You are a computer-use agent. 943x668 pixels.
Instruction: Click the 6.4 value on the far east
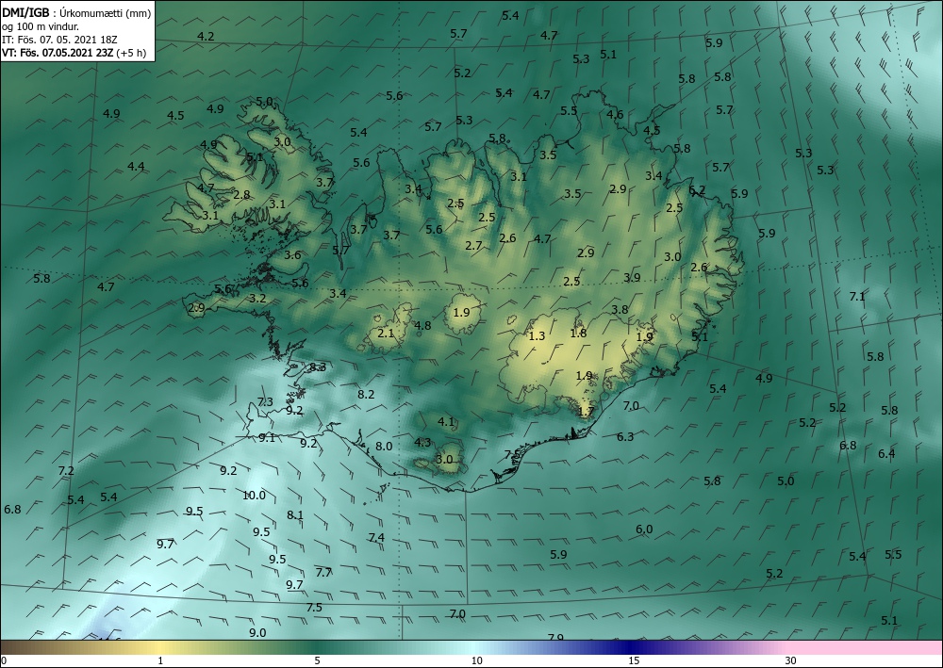(x=886, y=453)
